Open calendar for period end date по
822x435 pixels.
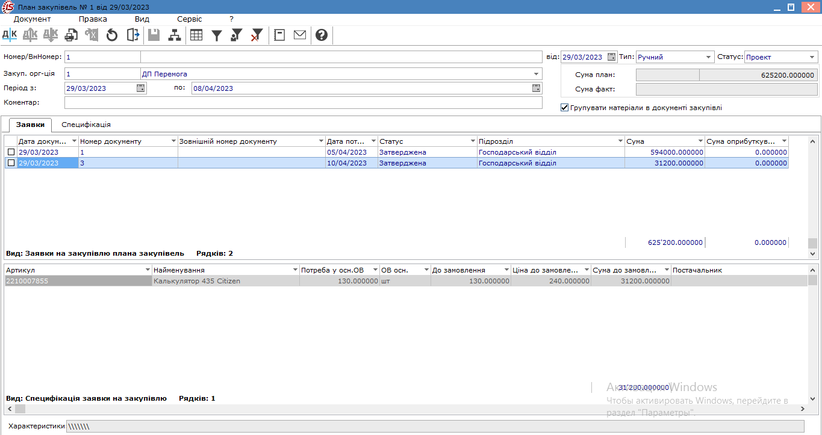coord(537,88)
